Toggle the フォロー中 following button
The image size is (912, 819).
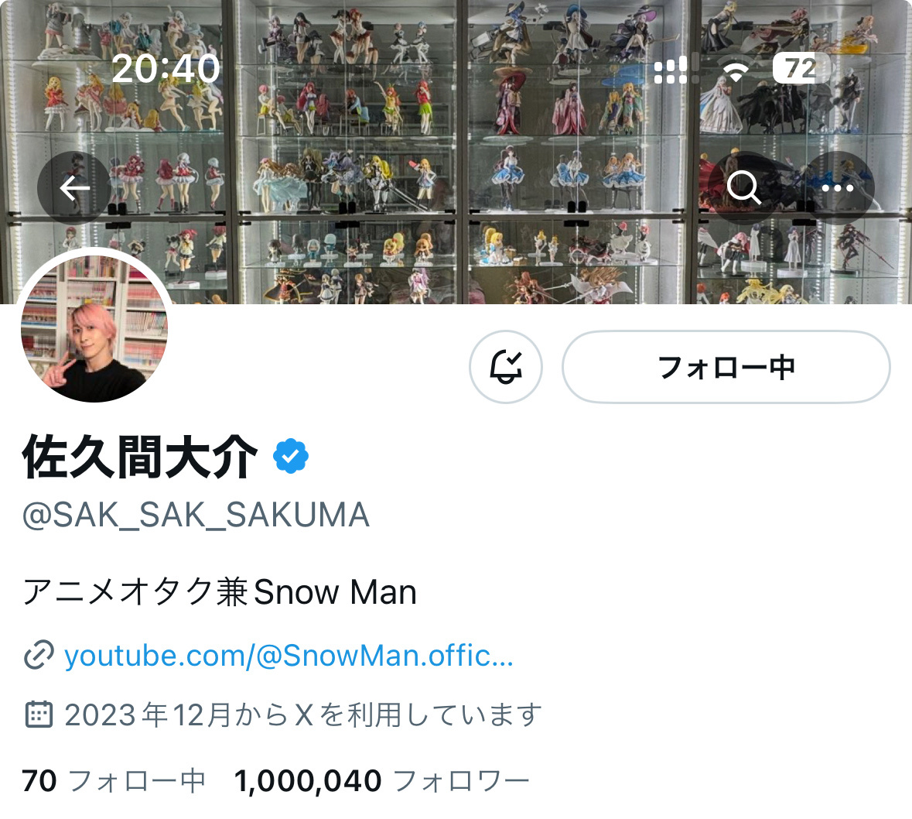[726, 367]
